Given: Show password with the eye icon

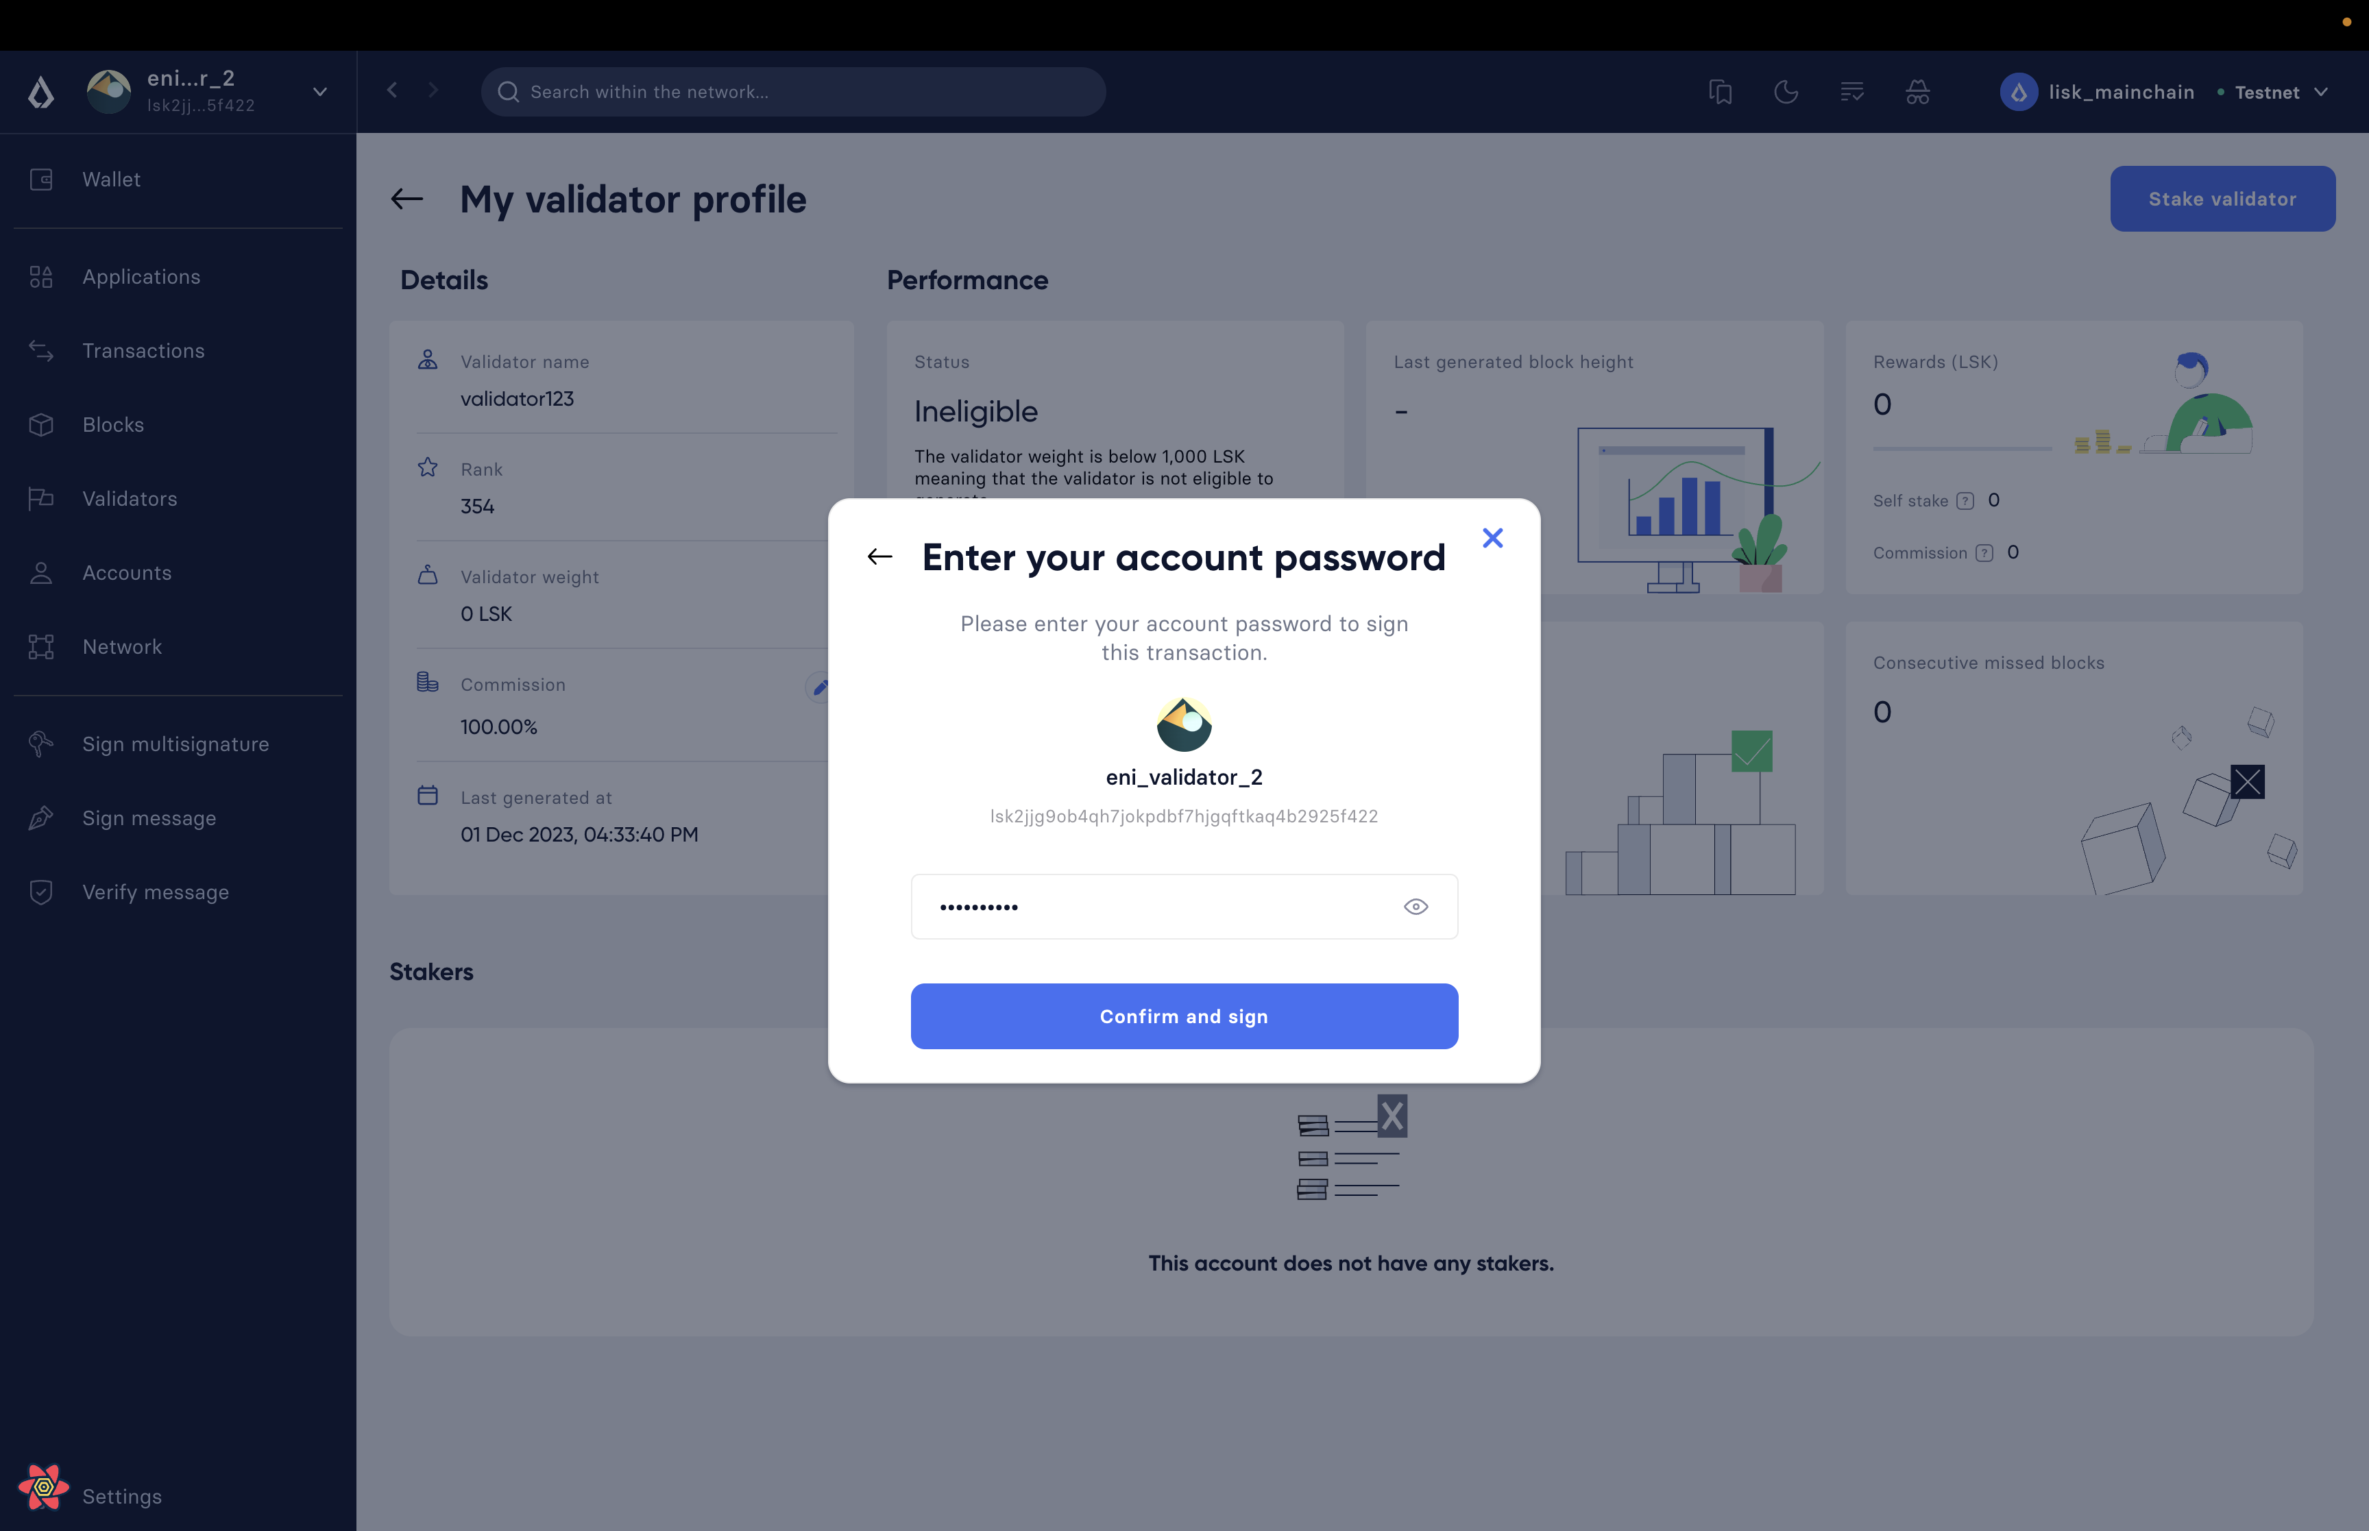Looking at the screenshot, I should tap(1416, 907).
